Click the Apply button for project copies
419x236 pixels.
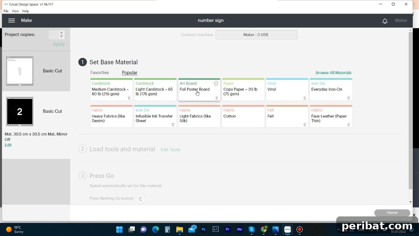[59, 44]
